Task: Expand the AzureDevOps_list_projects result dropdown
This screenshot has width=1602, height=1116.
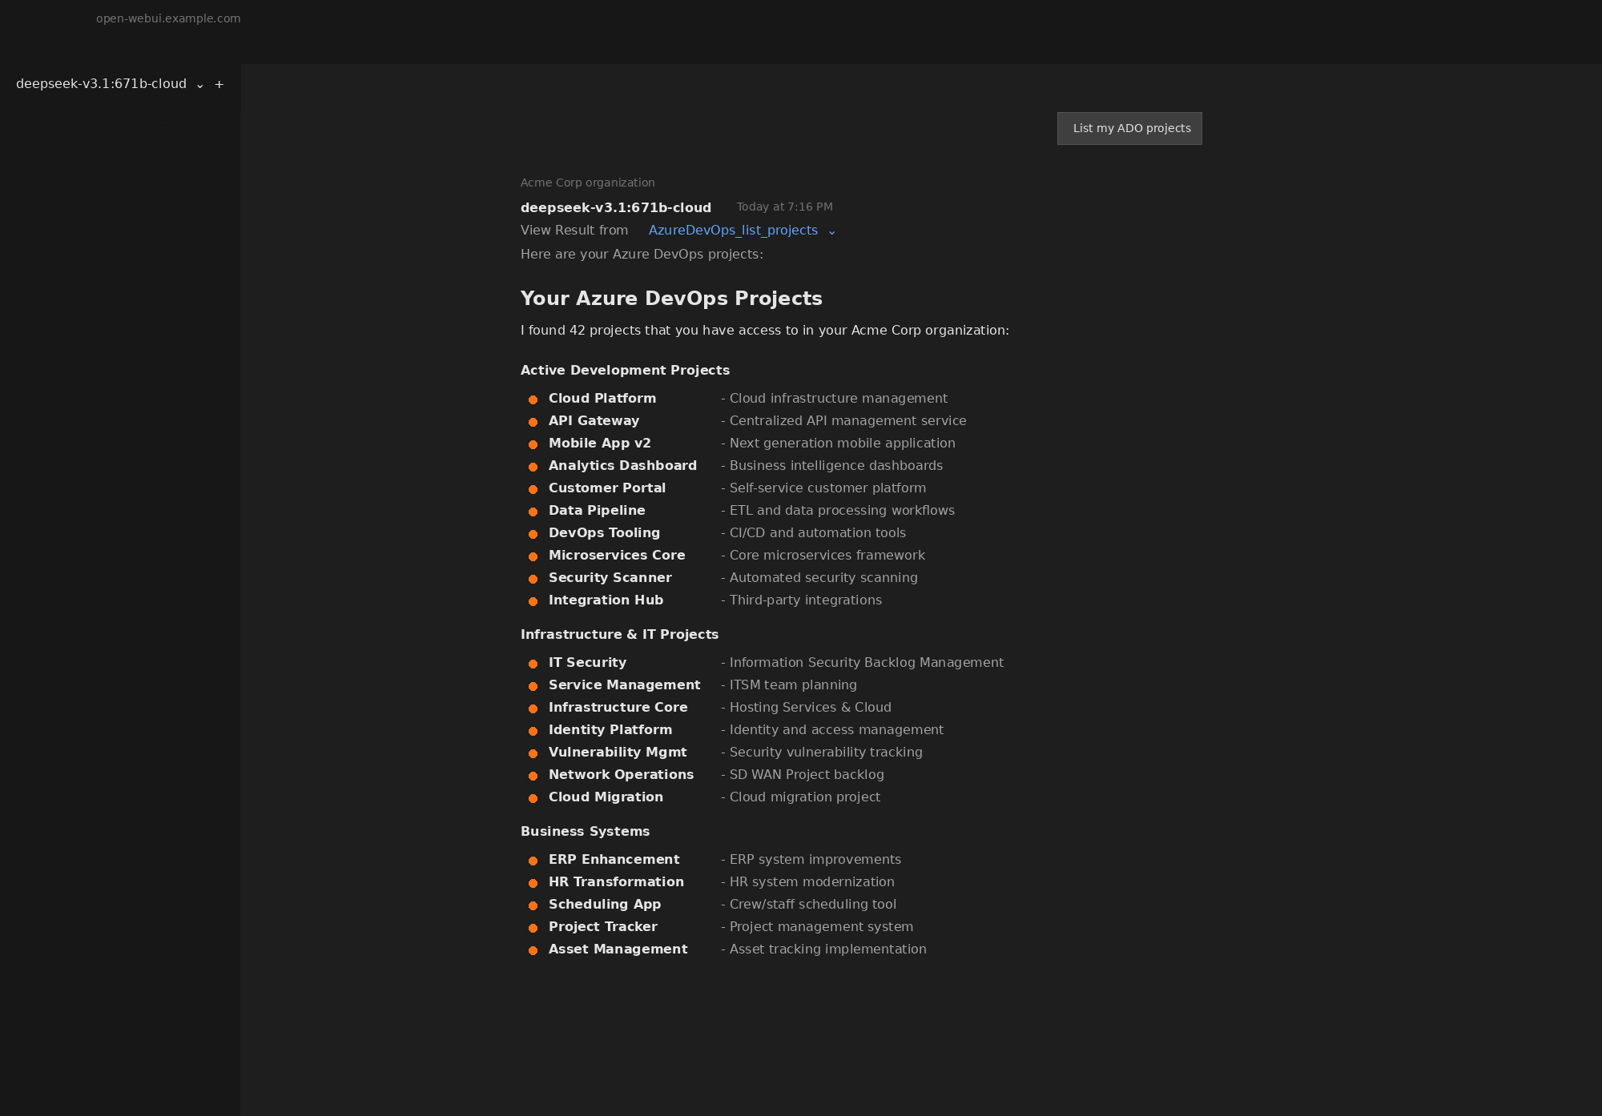Action: click(831, 231)
